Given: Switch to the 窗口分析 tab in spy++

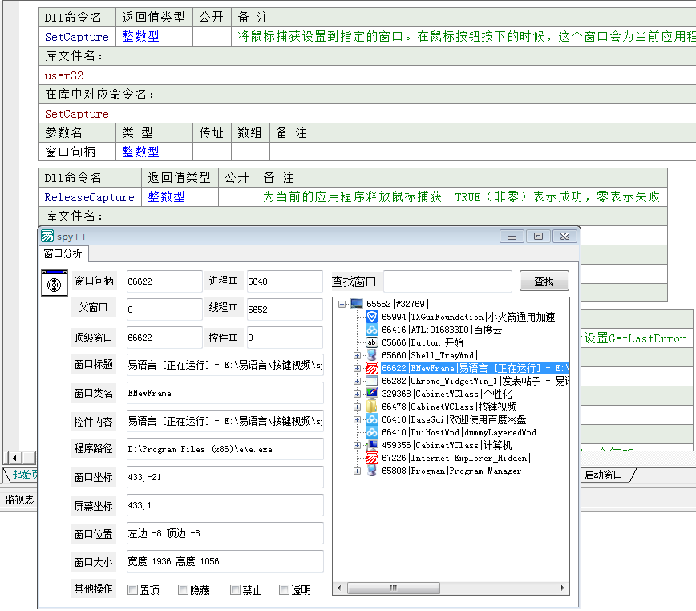Looking at the screenshot, I should coord(63,253).
